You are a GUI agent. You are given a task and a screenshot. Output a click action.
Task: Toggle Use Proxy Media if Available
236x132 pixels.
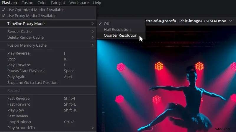click(x=32, y=16)
